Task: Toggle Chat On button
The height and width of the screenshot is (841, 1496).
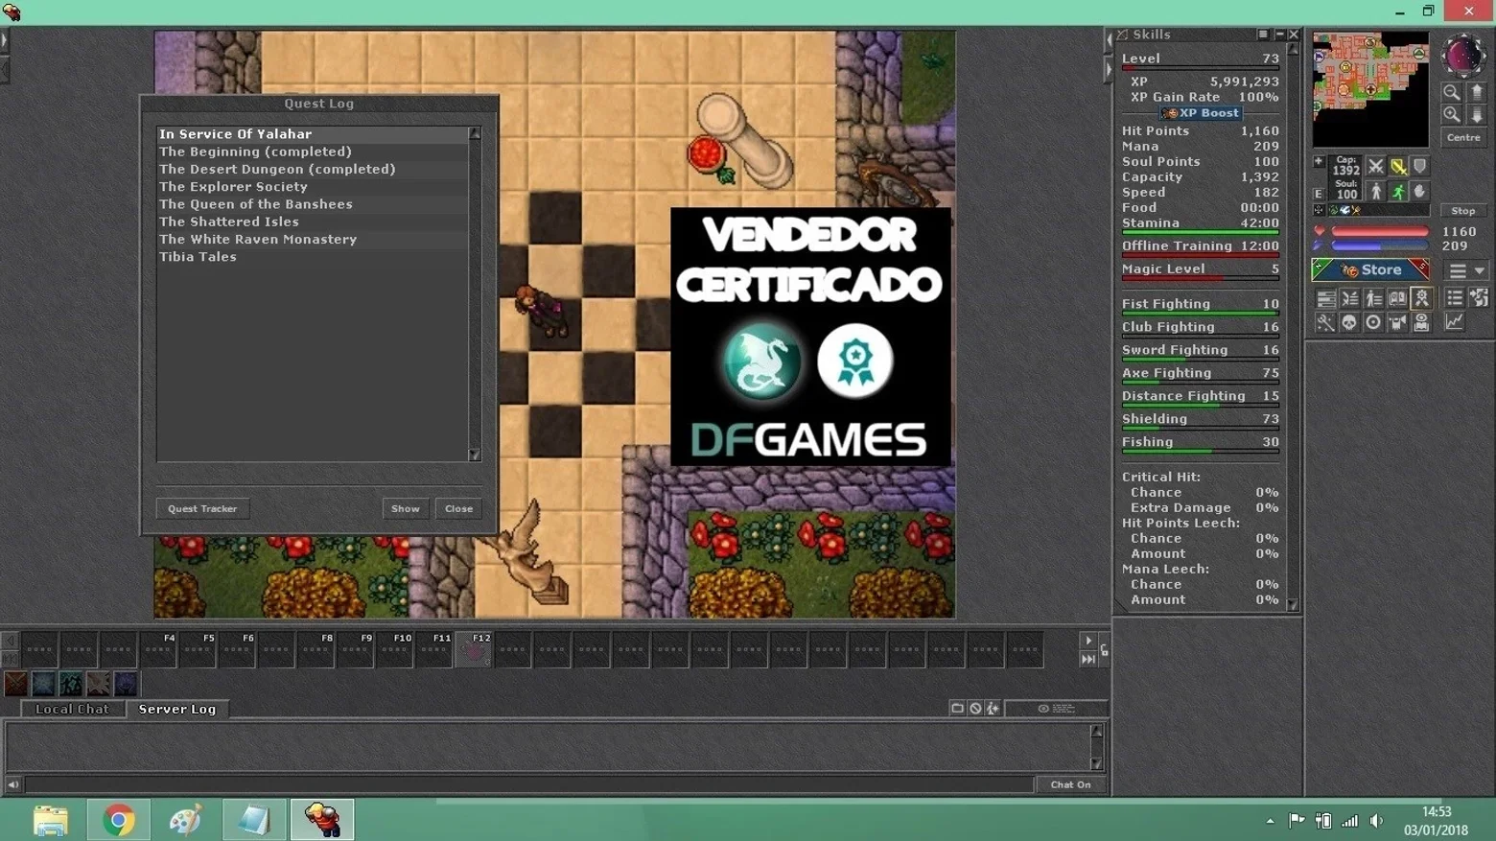Action: coord(1070,784)
